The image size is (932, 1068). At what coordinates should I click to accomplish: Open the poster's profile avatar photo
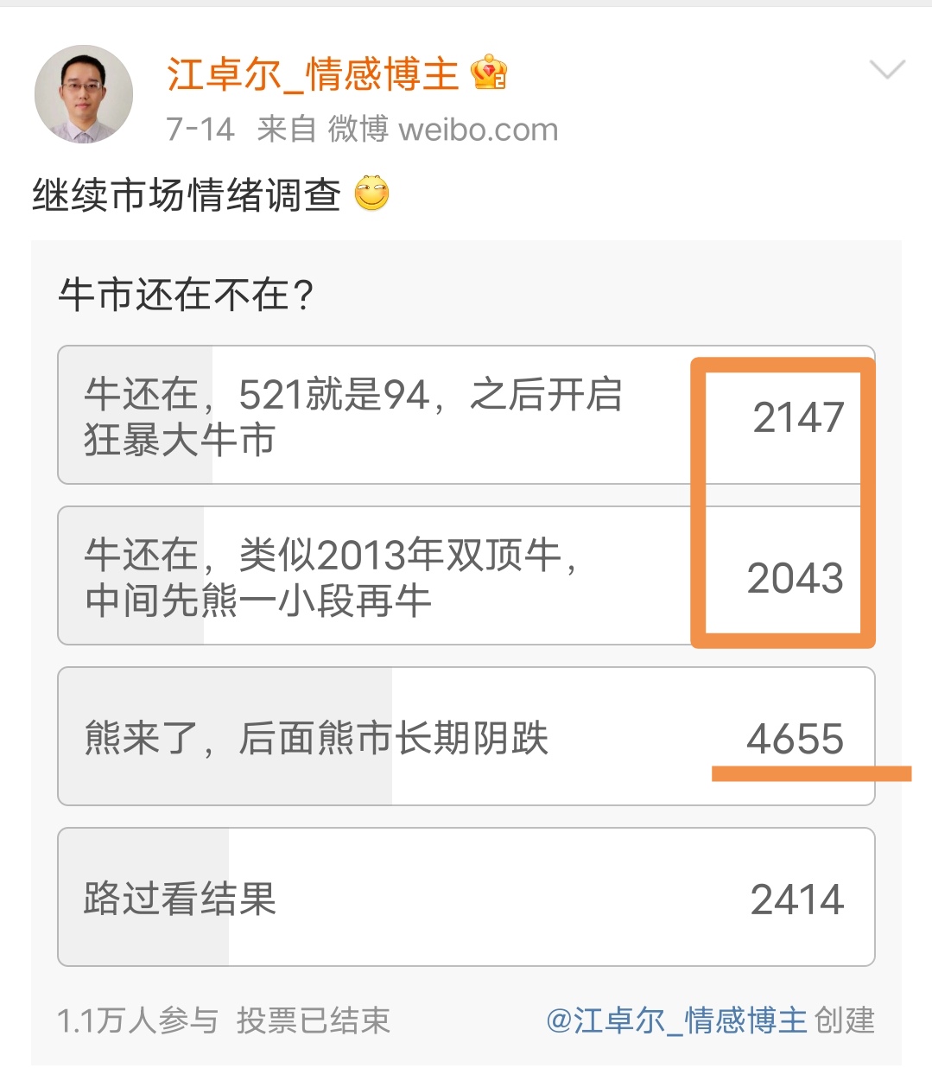click(x=84, y=94)
